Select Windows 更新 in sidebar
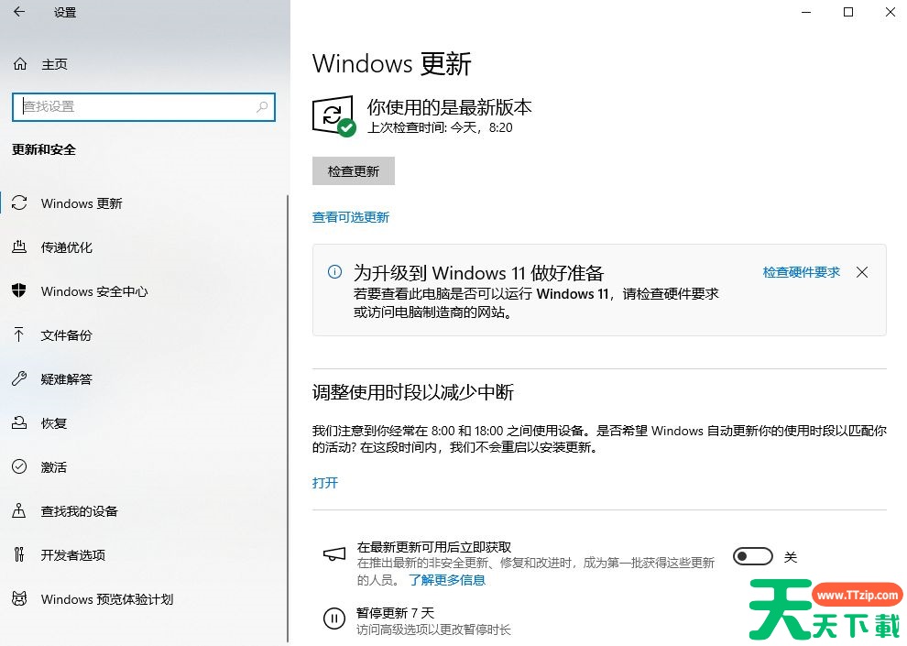907x646 pixels. (x=82, y=203)
